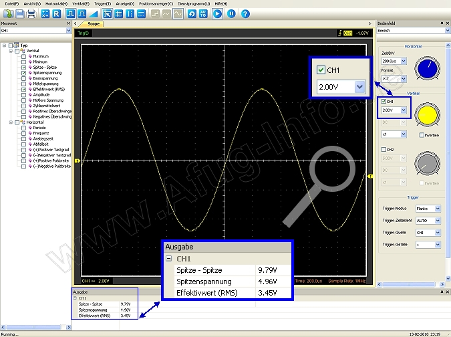The image size is (451, 337).
Task: Open the Trigger-Modus Flanke dropdown
Action: pos(438,209)
